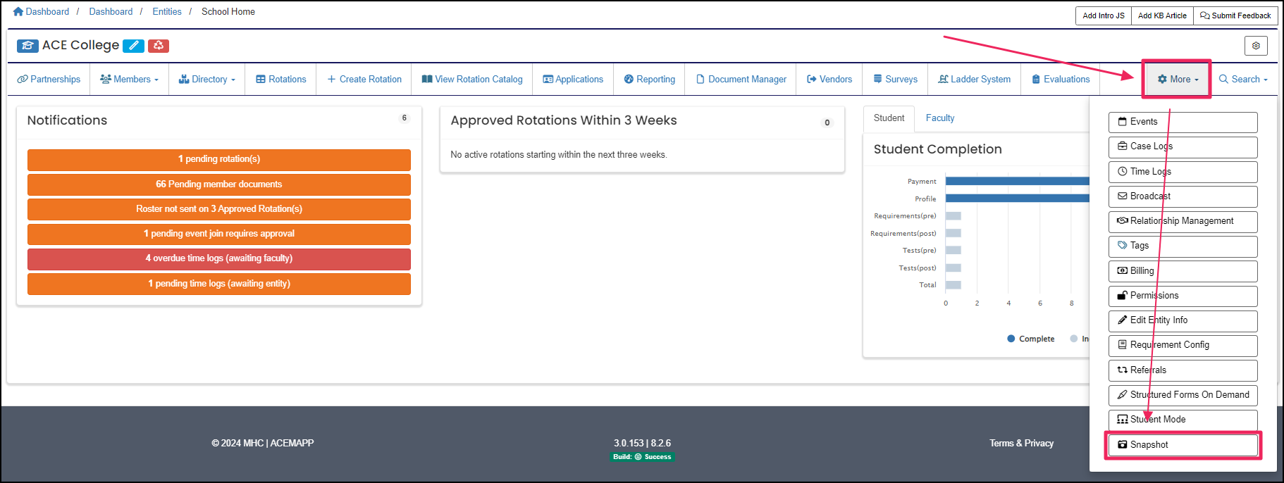
Task: Open Relationship Management
Action: [x=1183, y=221]
